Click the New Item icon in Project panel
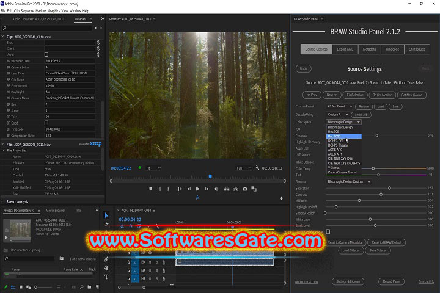The width and height of the screenshot is (440, 293). pyautogui.click(x=97, y=287)
